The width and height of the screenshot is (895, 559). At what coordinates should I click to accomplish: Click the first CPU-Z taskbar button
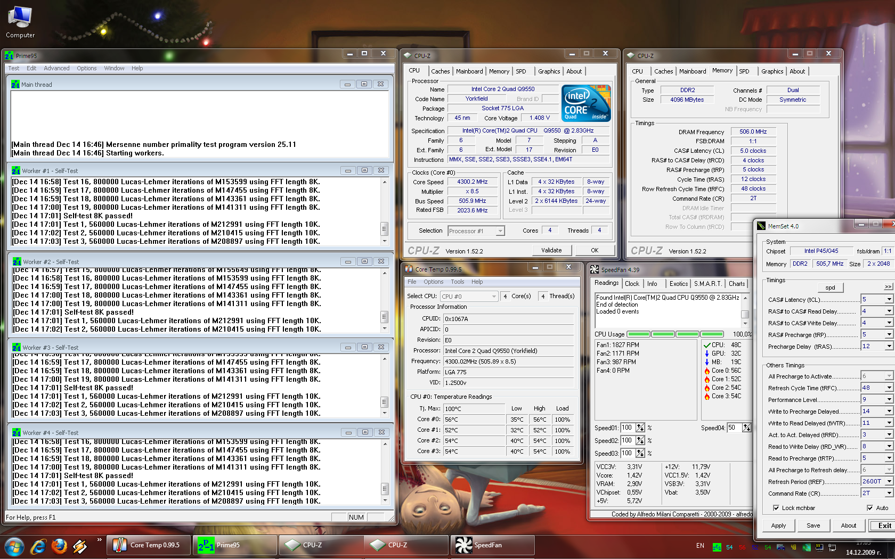point(321,545)
